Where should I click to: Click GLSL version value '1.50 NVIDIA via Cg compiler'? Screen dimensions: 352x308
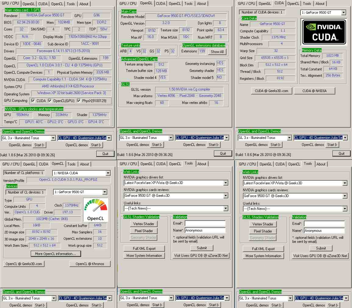click(189, 90)
